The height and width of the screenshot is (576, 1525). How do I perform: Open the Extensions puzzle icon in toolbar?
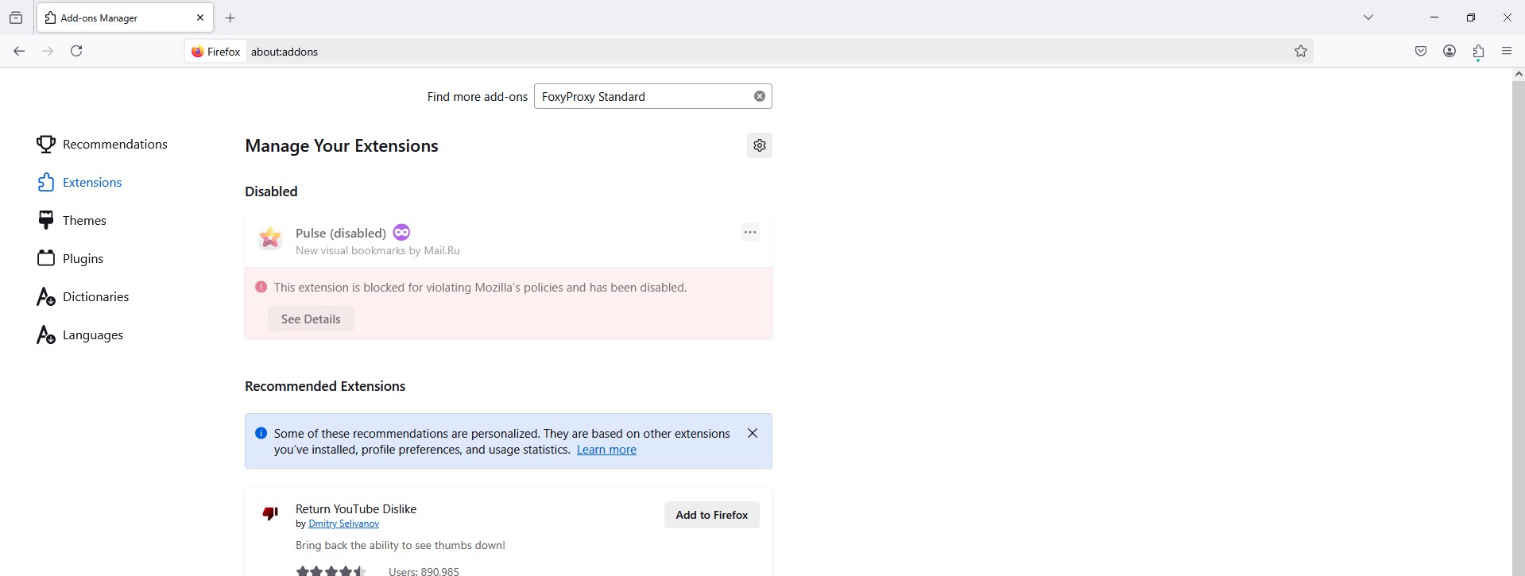coord(1478,52)
